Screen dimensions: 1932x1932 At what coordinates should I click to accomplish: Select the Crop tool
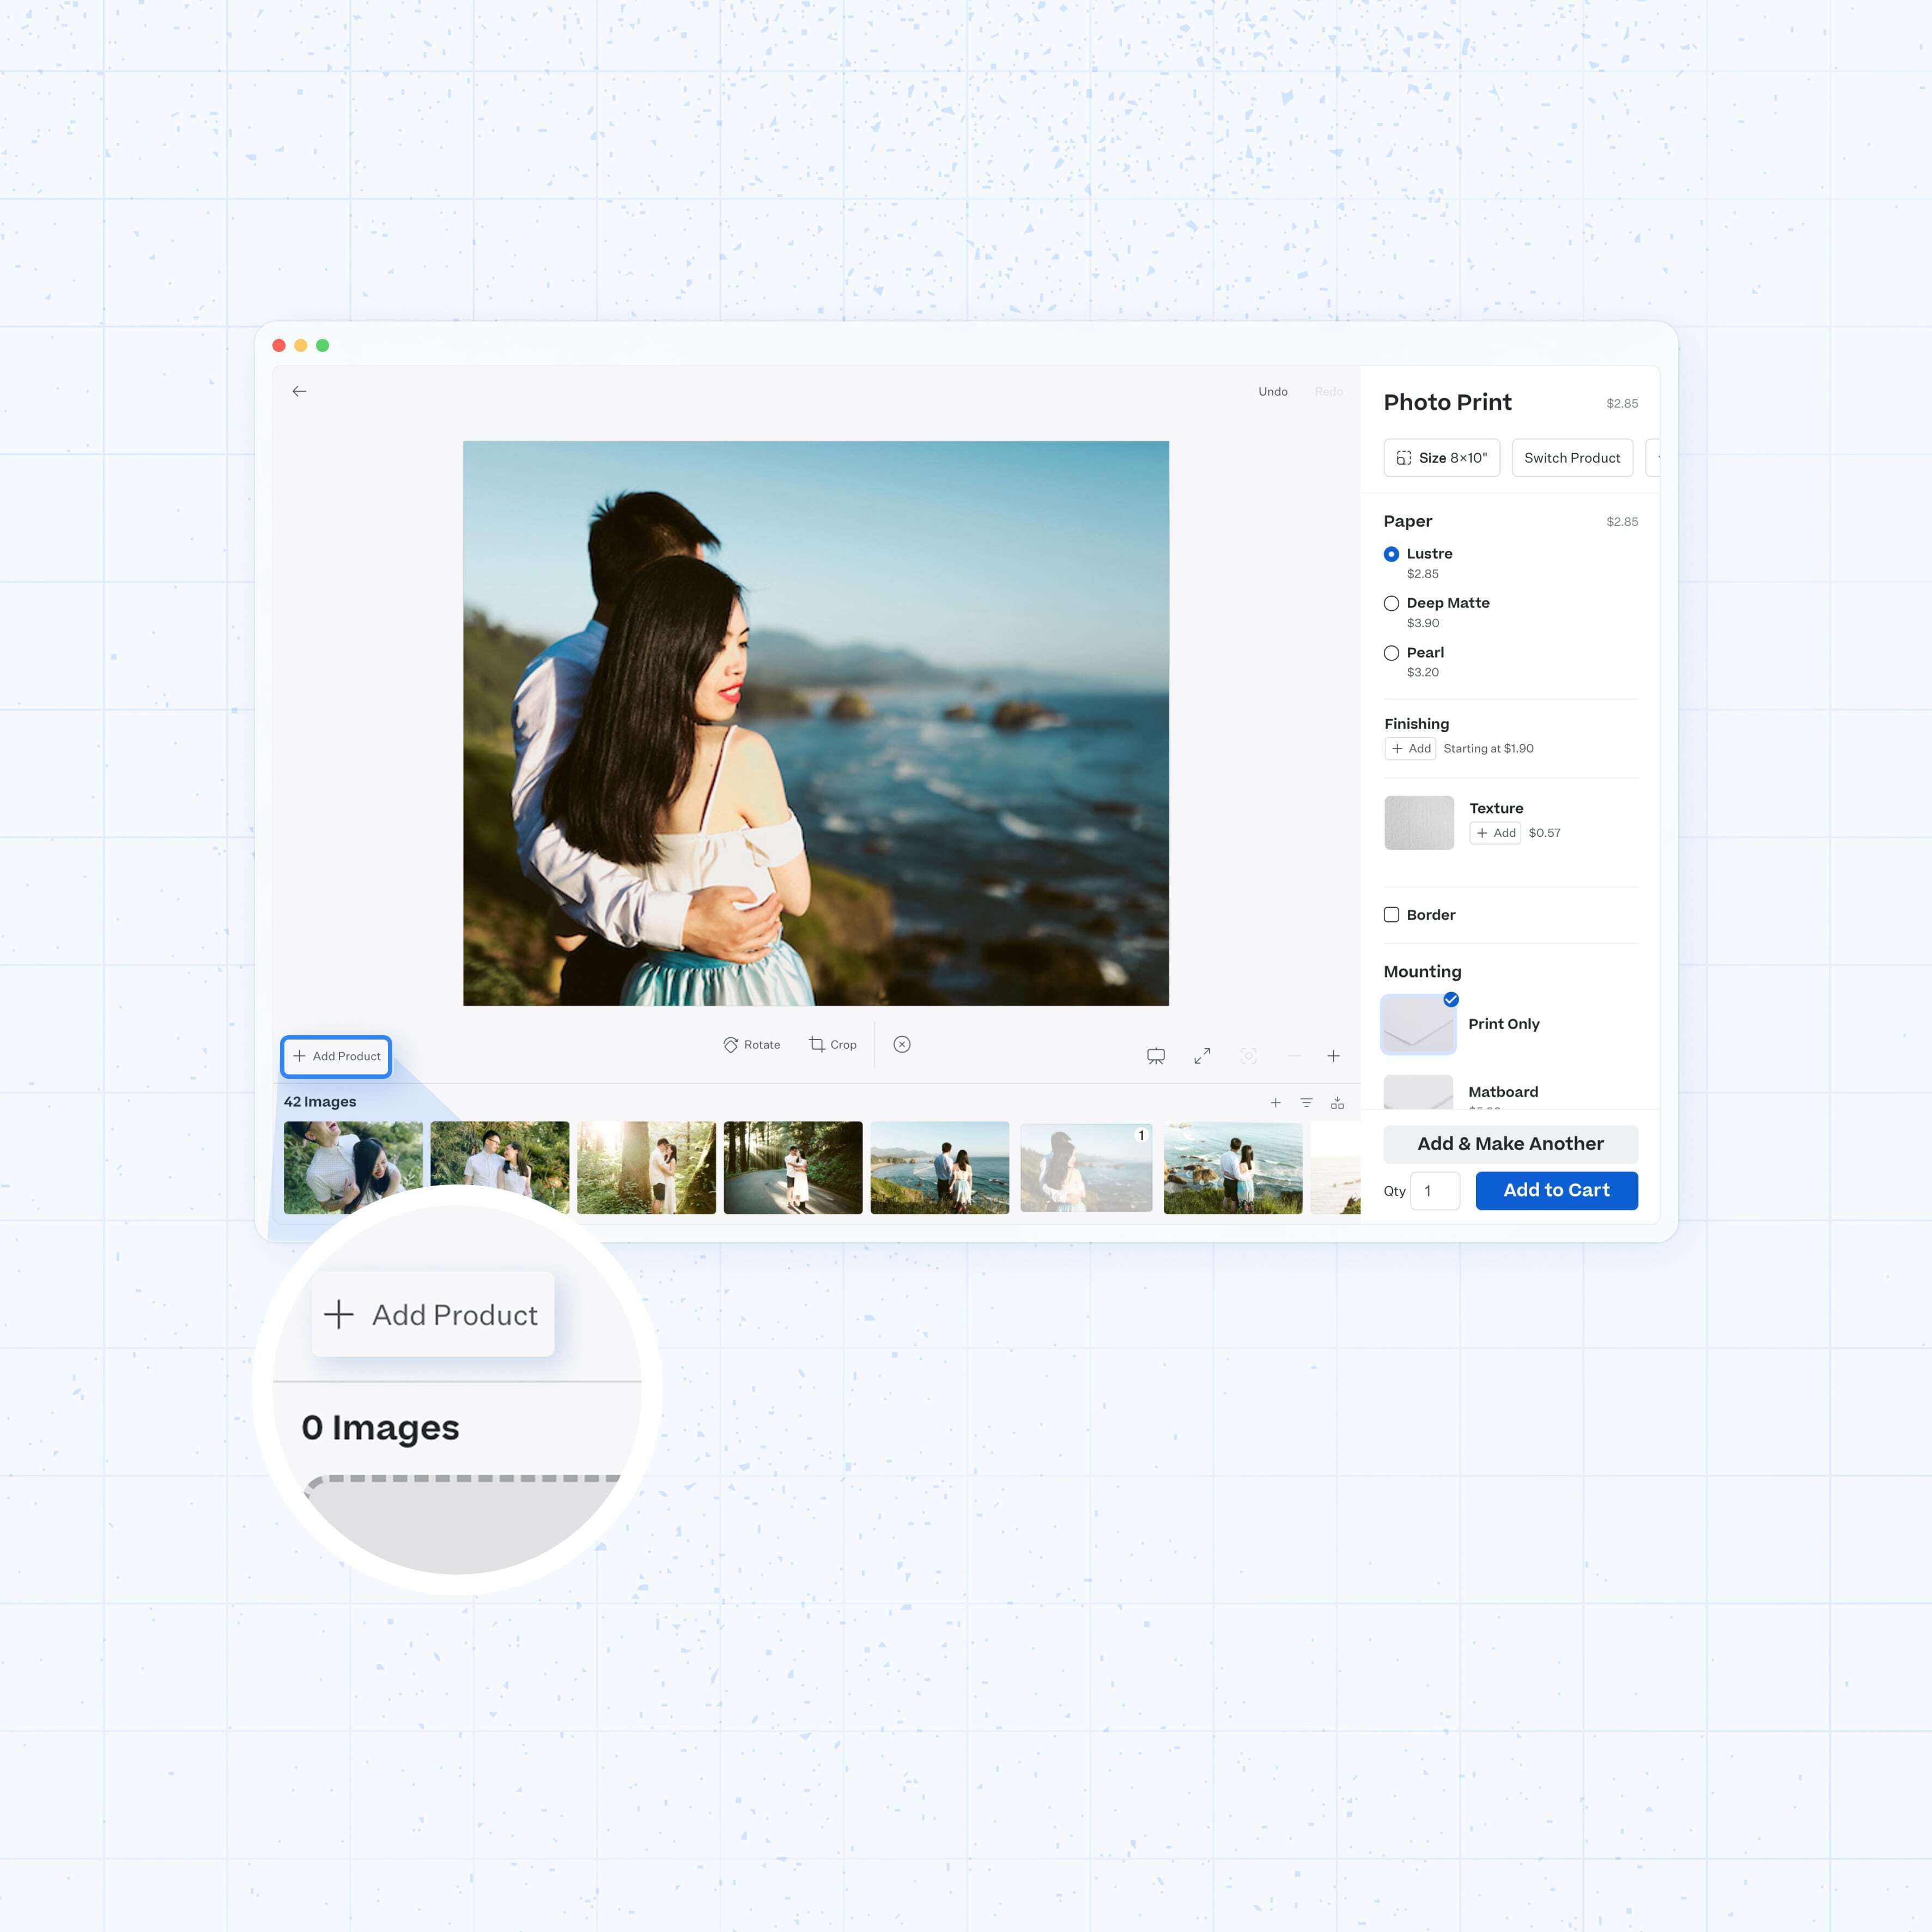coord(832,1044)
